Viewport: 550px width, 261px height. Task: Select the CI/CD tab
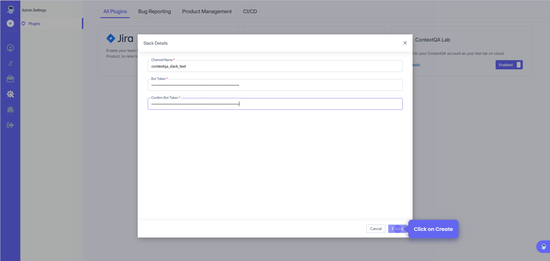point(250,11)
